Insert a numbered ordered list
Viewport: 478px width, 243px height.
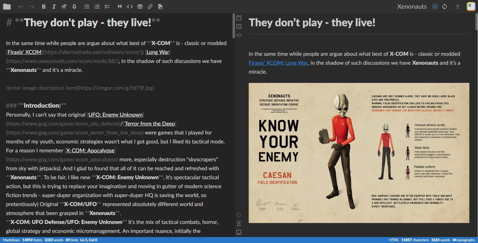pyautogui.click(x=97, y=7)
